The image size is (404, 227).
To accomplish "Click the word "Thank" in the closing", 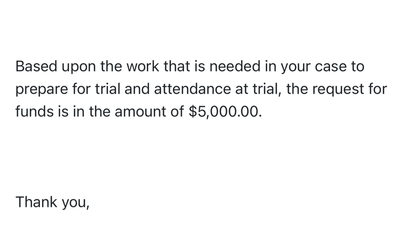I will click(x=36, y=202).
